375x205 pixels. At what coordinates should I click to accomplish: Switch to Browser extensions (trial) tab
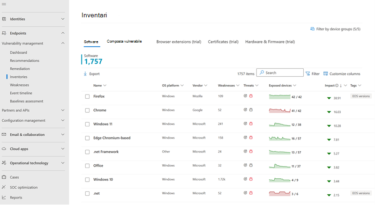pos(179,42)
